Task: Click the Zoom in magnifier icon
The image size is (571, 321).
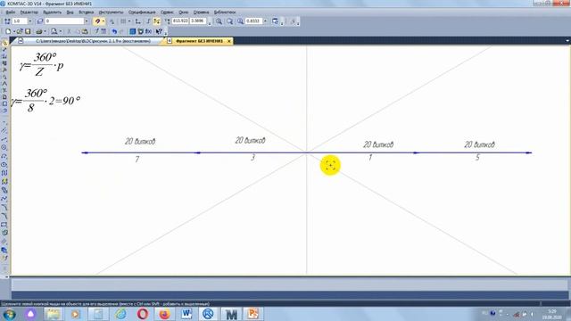Action: click(x=219, y=21)
